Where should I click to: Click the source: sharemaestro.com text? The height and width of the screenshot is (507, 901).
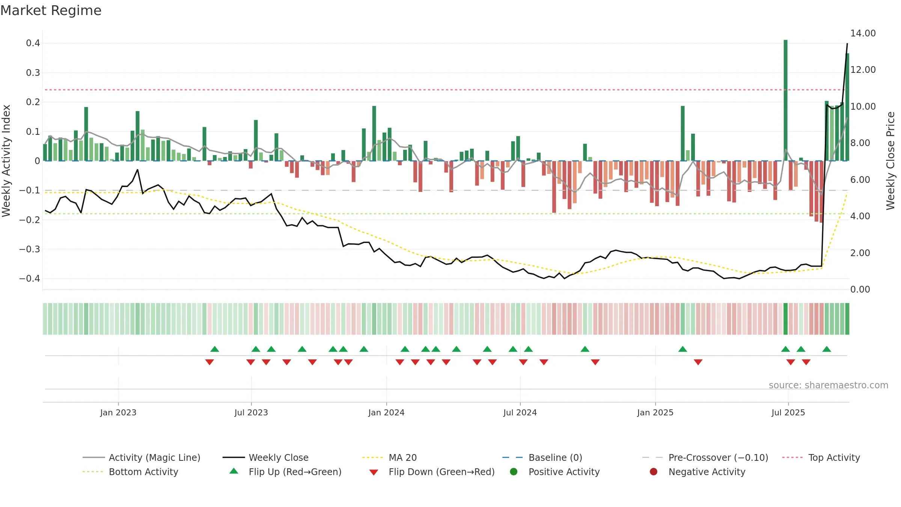828,385
